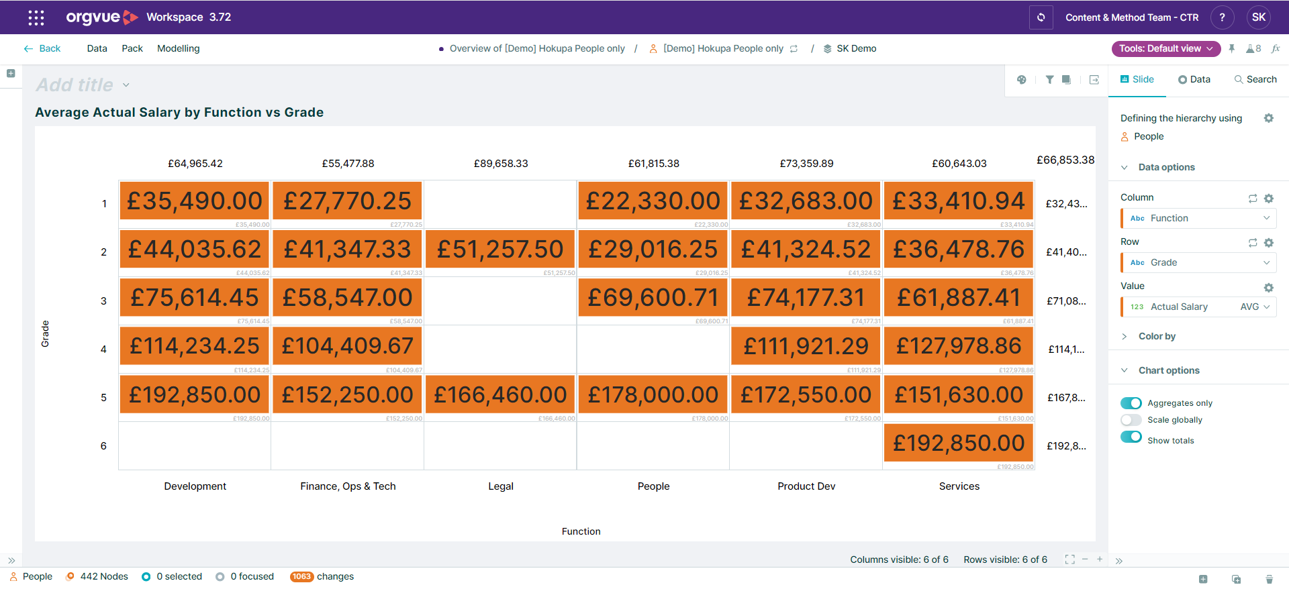Swap Column dimension with the swap icon
This screenshot has width=1289, height=589.
point(1253,199)
